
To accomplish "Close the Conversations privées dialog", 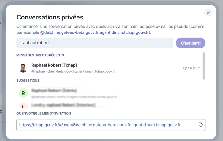I will click(208, 13).
